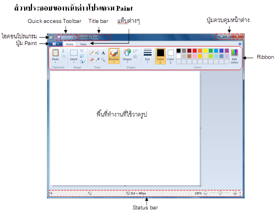Screen dimensions: 279x211
Task: Select the Eraser tool
Action: tap(92, 60)
